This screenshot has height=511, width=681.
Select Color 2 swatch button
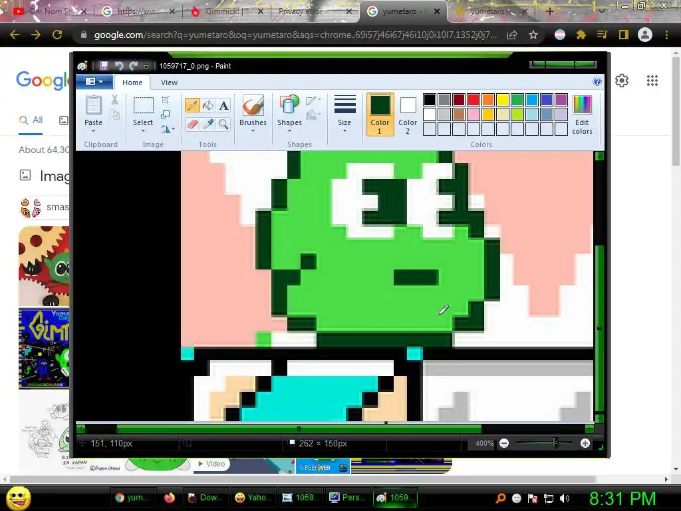(x=408, y=114)
